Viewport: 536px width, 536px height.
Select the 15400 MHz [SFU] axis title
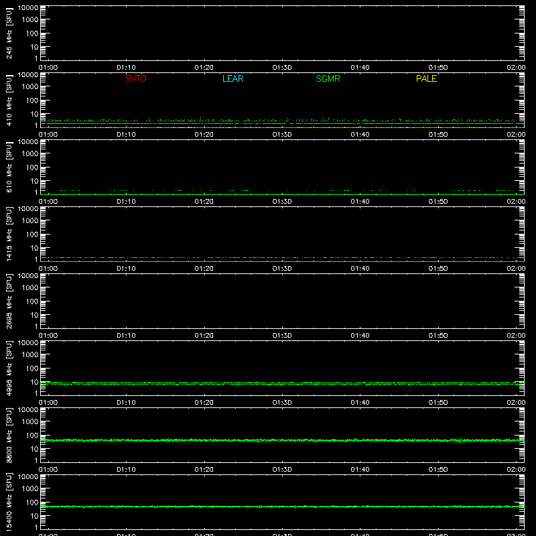9,502
